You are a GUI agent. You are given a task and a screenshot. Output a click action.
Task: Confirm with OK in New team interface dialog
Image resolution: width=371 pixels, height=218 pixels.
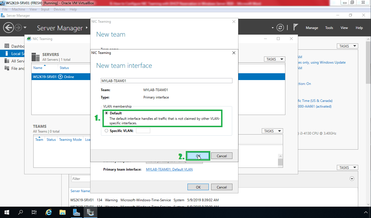(198, 156)
